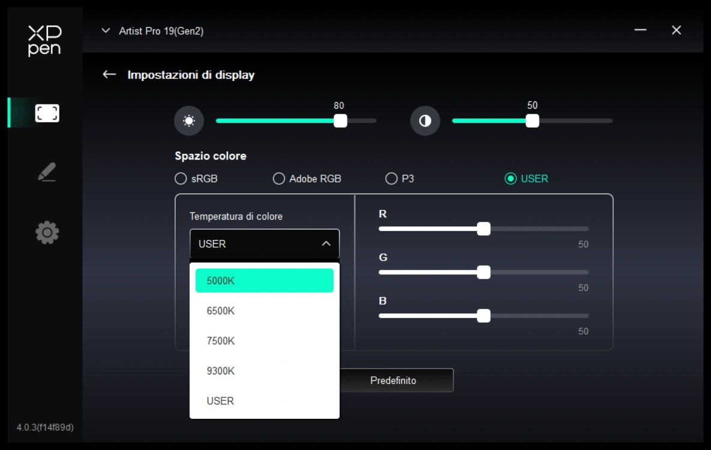This screenshot has width=711, height=450.
Task: Select the Adobe RGB color space
Action: point(279,179)
